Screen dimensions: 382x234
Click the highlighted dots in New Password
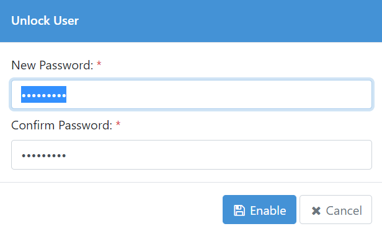43,94
